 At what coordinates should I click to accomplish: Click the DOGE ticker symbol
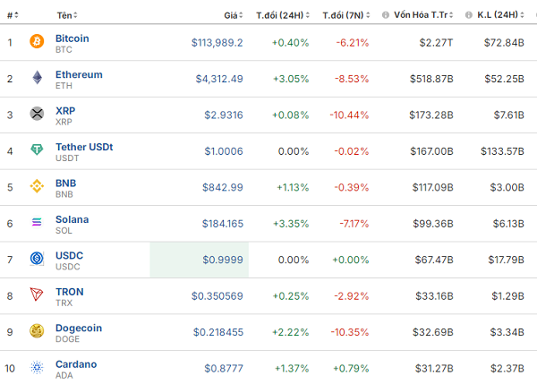67,339
